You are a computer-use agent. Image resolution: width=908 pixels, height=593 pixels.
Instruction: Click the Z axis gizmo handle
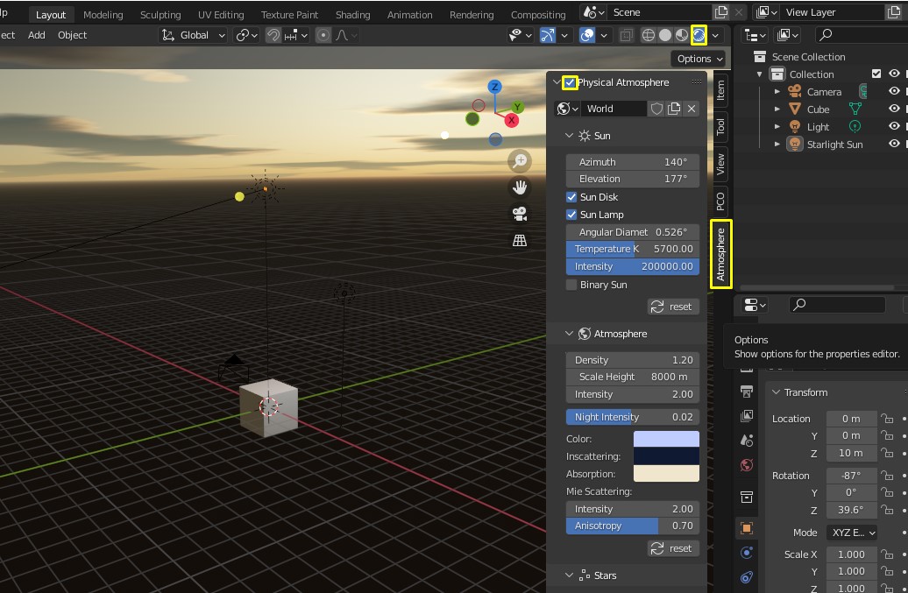pyautogui.click(x=494, y=87)
